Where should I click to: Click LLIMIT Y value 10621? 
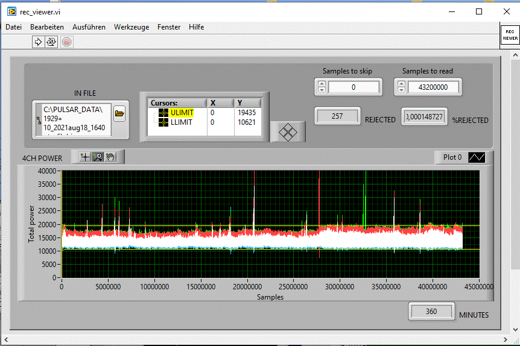coord(246,122)
